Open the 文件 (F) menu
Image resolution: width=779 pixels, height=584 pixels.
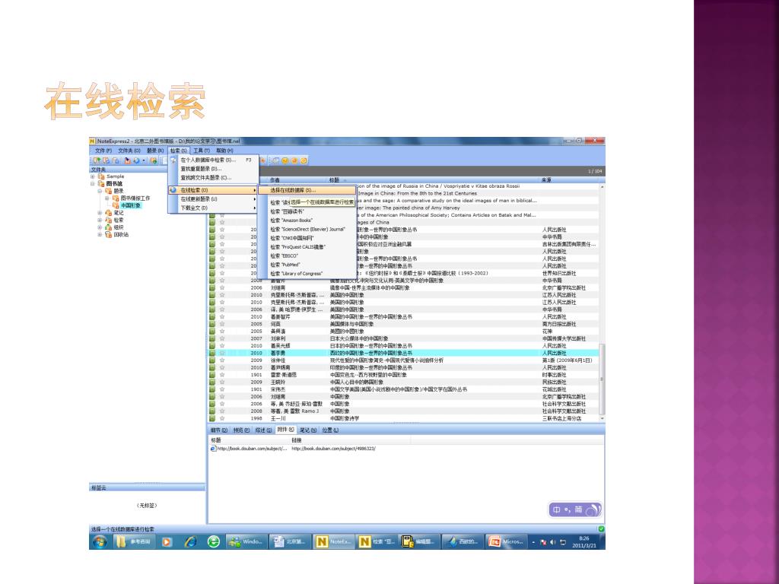pos(103,151)
